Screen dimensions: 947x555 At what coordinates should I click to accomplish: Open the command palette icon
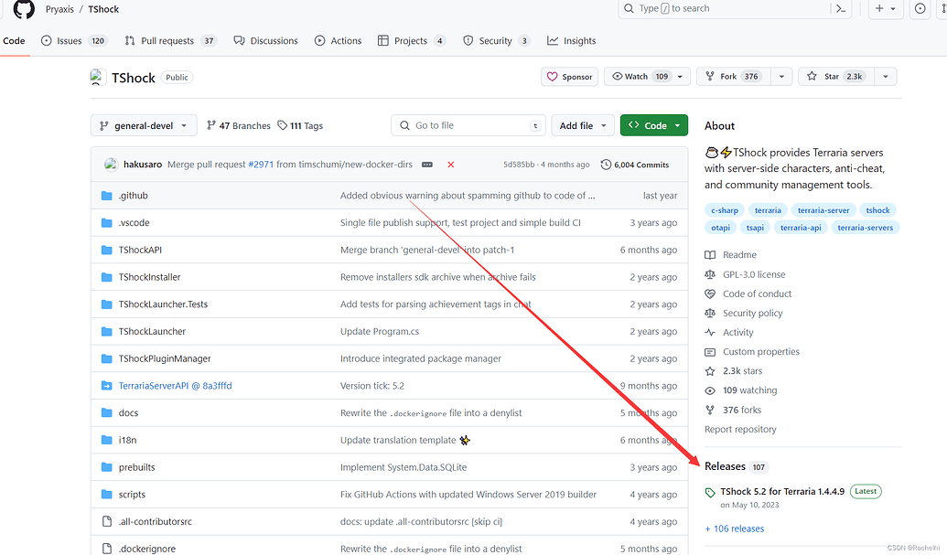pyautogui.click(x=840, y=9)
